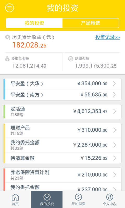Tap the 我的消费 dollar icon

click(78, 197)
